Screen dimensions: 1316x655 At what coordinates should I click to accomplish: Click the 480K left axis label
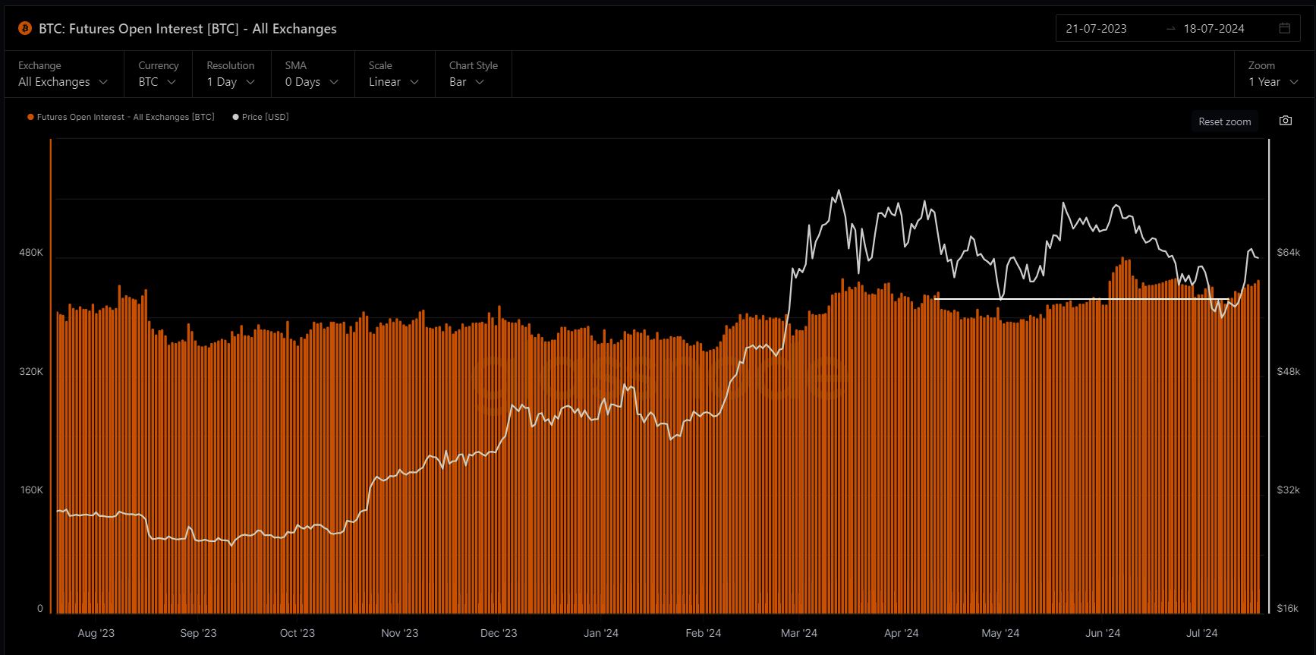coord(31,252)
